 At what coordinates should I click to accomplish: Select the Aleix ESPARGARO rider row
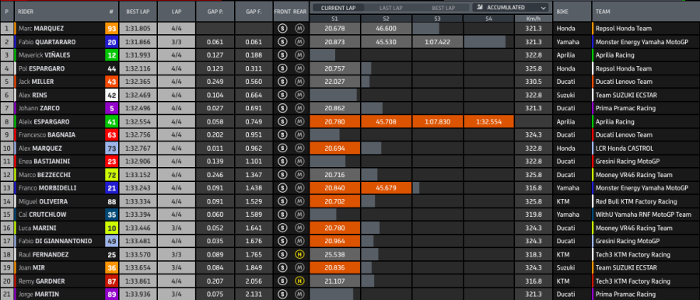[x=350, y=122]
